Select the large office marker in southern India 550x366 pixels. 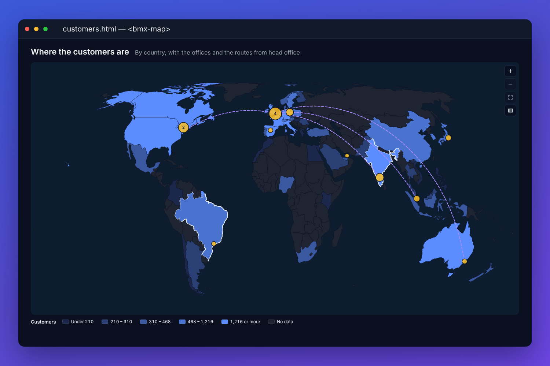tap(380, 178)
